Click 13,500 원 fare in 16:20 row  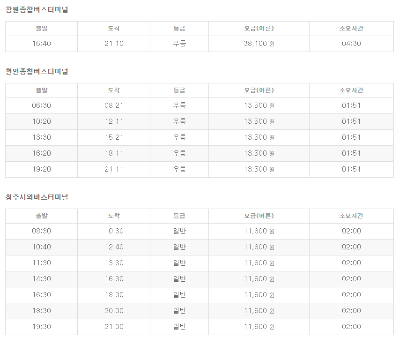(x=259, y=153)
